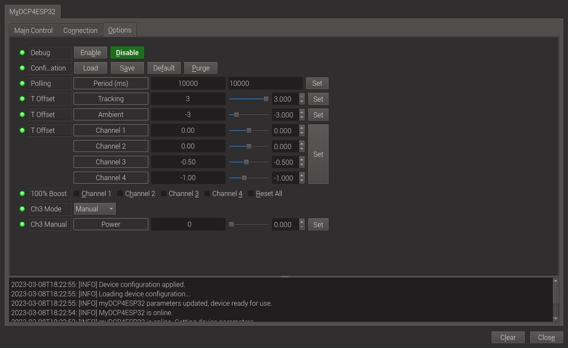The width and height of the screenshot is (568, 348).
Task: Click Set for Polling period
Action: click(x=317, y=83)
